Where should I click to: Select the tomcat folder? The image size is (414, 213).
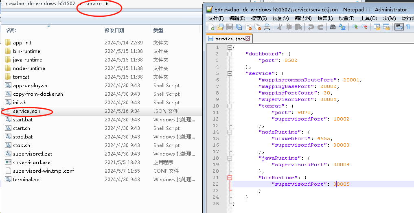[x=21, y=77]
